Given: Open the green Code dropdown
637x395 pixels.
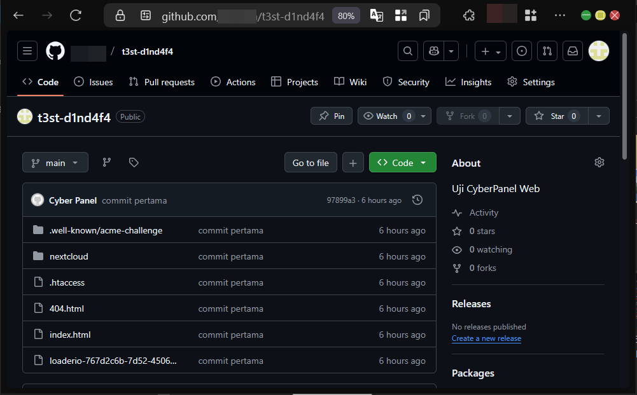Looking at the screenshot, I should click(402, 163).
